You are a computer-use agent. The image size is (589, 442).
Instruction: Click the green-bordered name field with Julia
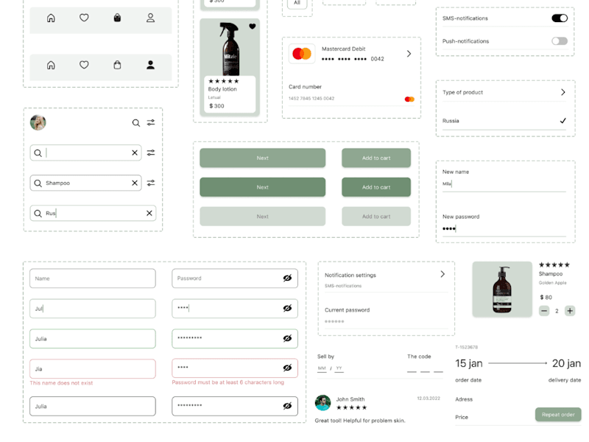pyautogui.click(x=93, y=339)
